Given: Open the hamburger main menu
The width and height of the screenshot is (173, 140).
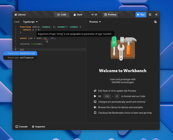Looking at the screenshot, I should (x=150, y=15).
